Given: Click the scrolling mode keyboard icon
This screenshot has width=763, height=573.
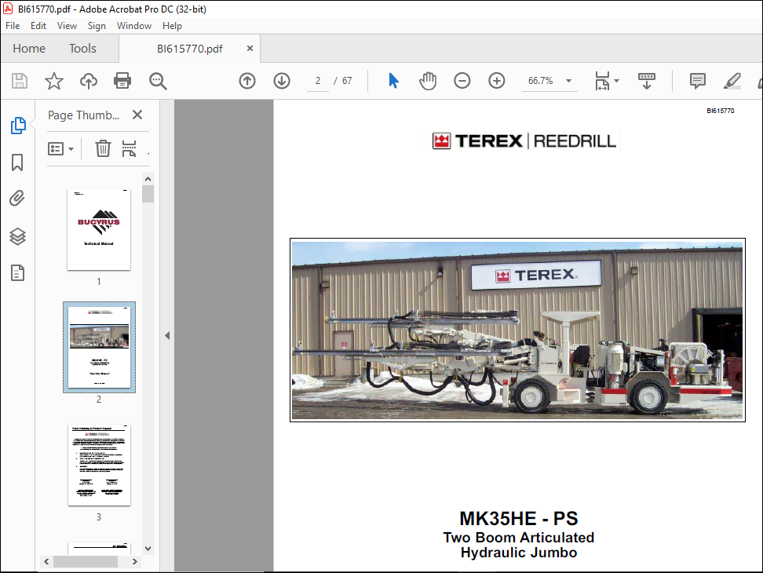Looking at the screenshot, I should [646, 81].
